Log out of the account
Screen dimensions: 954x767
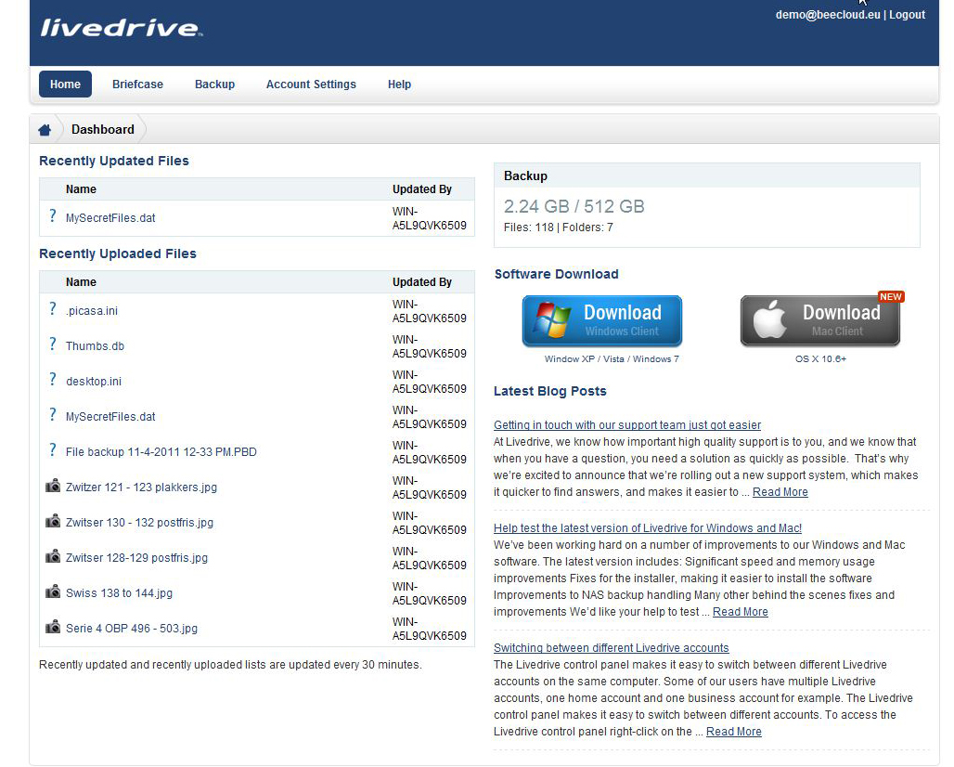907,15
